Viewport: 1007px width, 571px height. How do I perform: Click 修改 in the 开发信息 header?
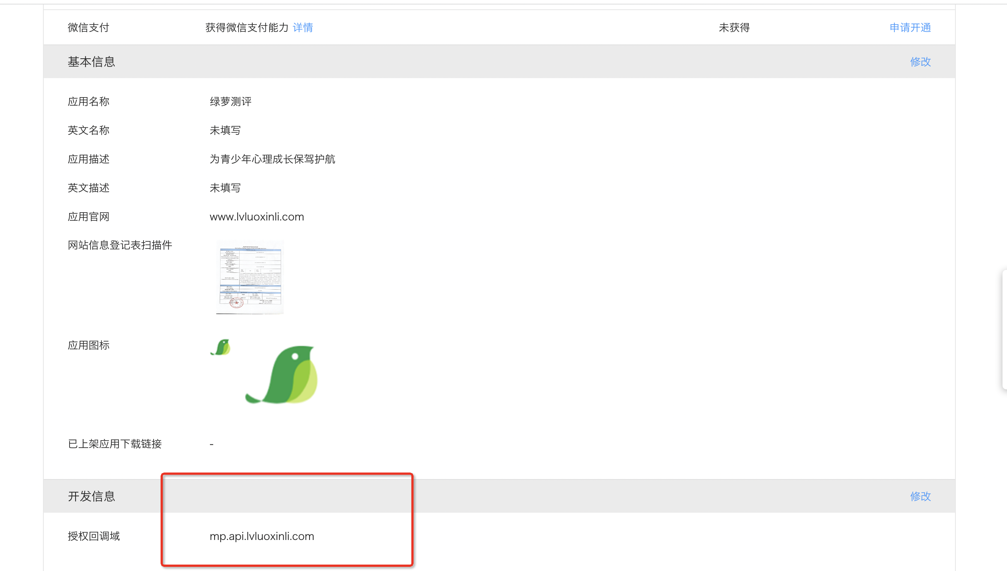click(920, 496)
